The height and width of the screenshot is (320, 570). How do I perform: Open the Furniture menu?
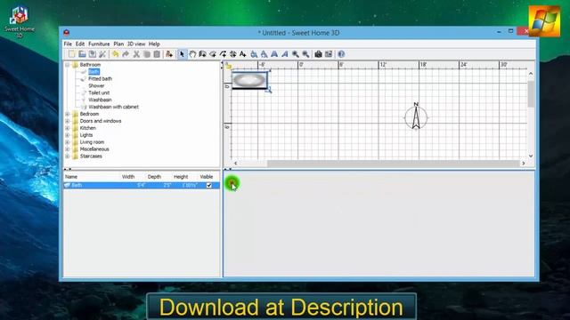pyautogui.click(x=99, y=44)
